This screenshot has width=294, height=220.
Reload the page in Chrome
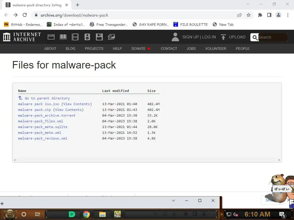[x=25, y=15]
